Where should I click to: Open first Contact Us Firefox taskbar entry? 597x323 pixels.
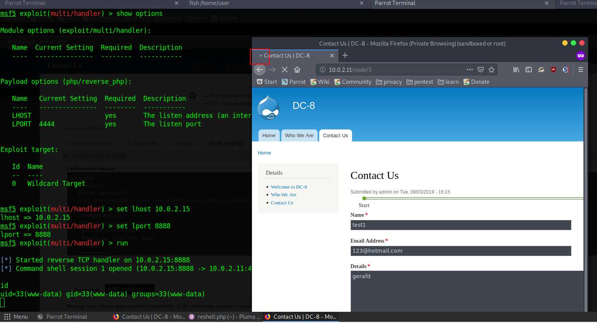(x=149, y=317)
